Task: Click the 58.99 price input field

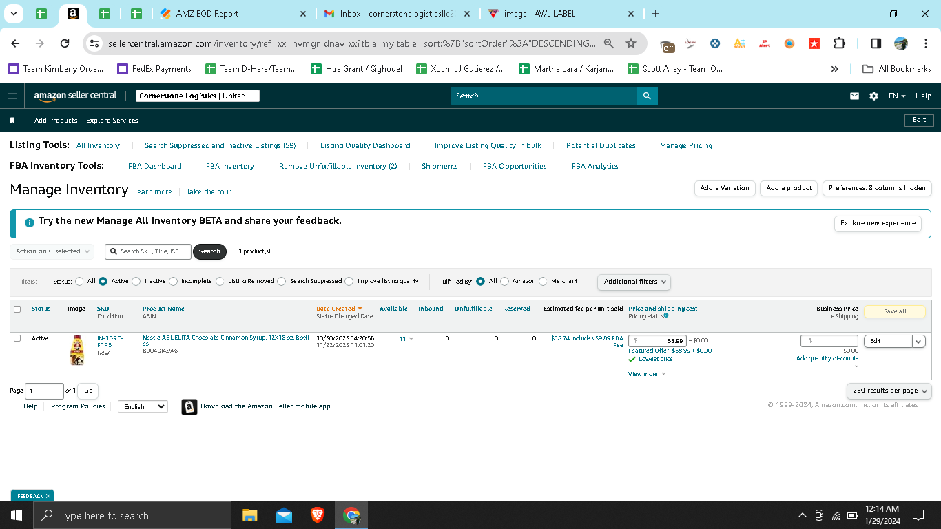Action: point(657,340)
